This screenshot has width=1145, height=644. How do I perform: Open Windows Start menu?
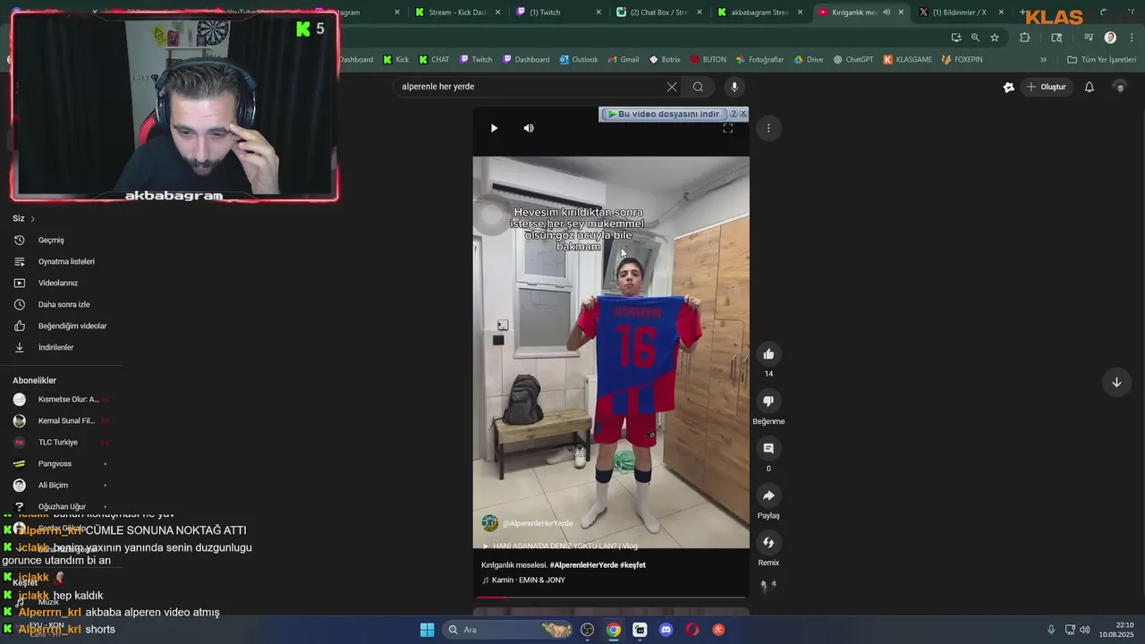pos(428,630)
